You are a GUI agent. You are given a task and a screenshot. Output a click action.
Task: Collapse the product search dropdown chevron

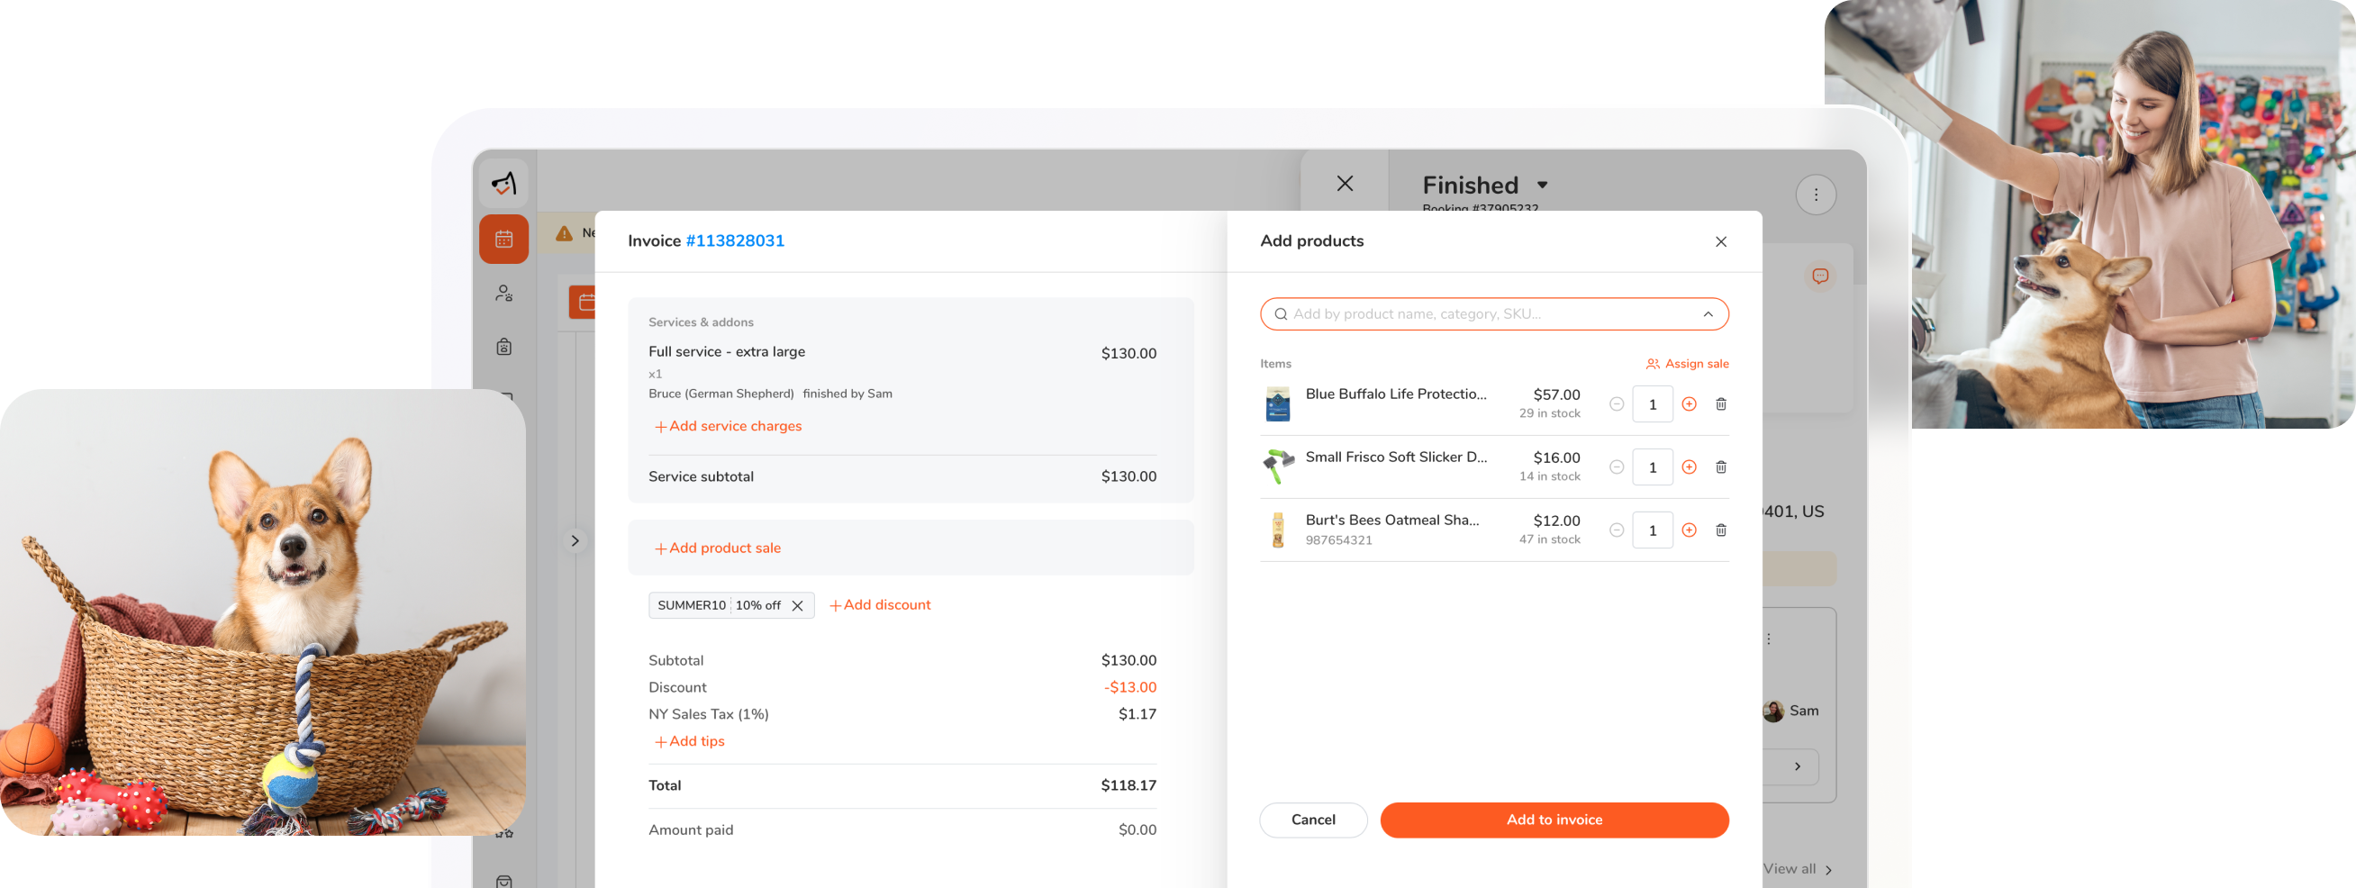coord(1707,314)
